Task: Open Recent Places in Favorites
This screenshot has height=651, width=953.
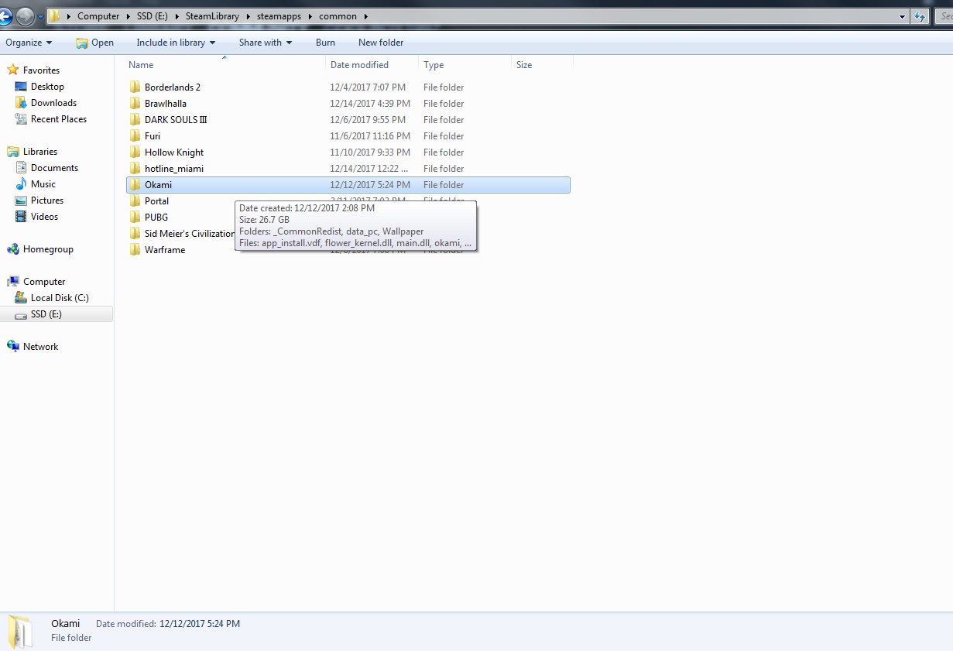Action: click(x=59, y=119)
